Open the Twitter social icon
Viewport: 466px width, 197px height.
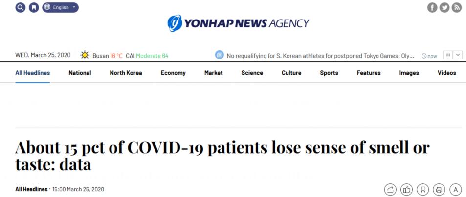pos(444,7)
